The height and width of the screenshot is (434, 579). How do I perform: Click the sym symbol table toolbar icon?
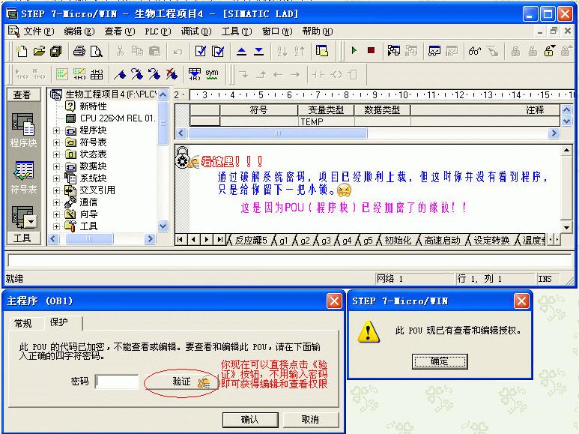[x=211, y=74]
